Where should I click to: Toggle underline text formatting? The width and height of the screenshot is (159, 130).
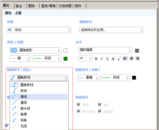108,59
